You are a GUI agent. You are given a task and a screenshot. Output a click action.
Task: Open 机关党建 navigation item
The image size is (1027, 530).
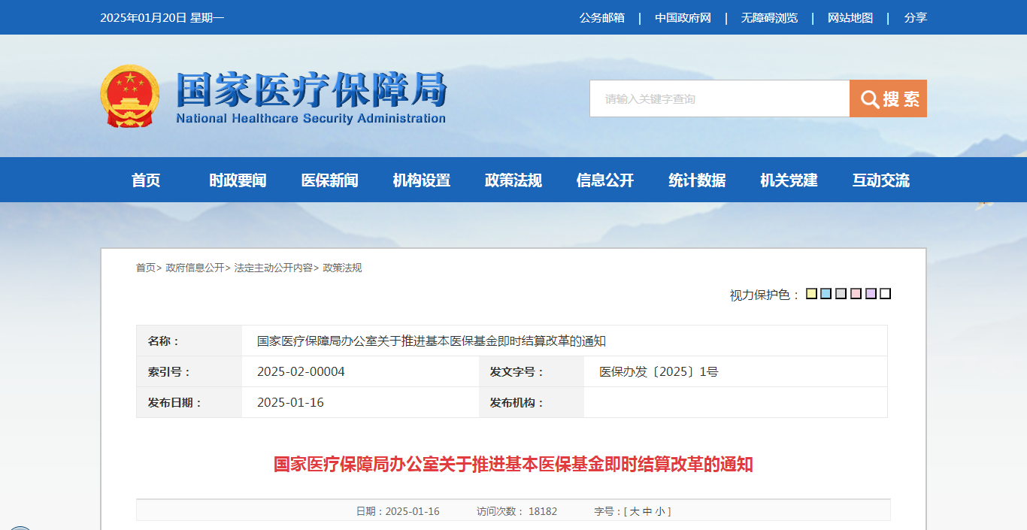[789, 180]
